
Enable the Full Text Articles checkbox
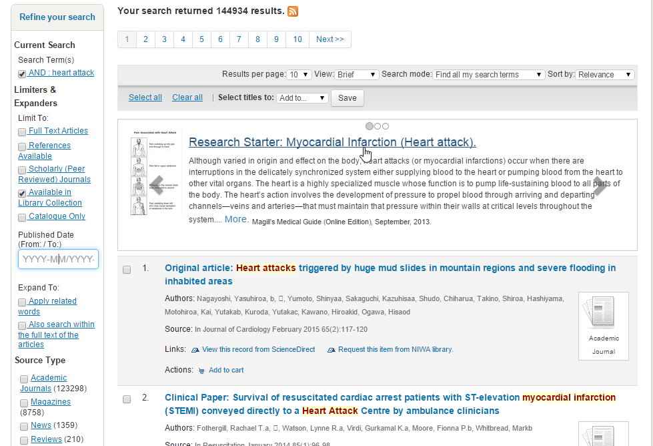[x=23, y=132]
